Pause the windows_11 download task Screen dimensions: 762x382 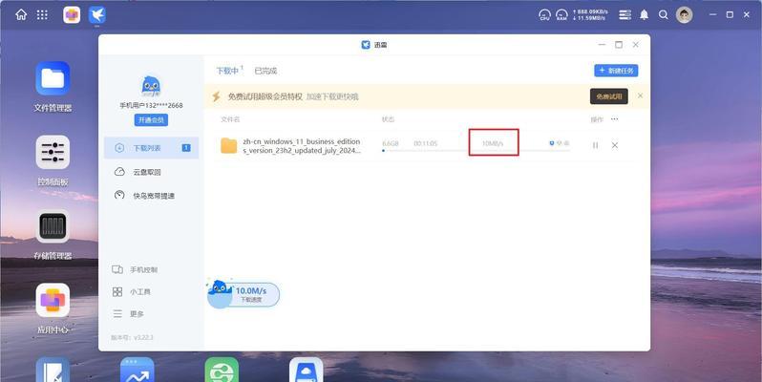(595, 145)
